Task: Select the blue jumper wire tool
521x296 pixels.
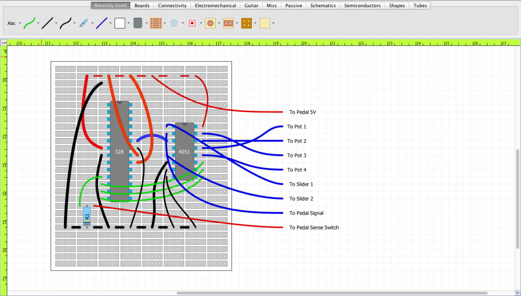Action: pyautogui.click(x=101, y=23)
